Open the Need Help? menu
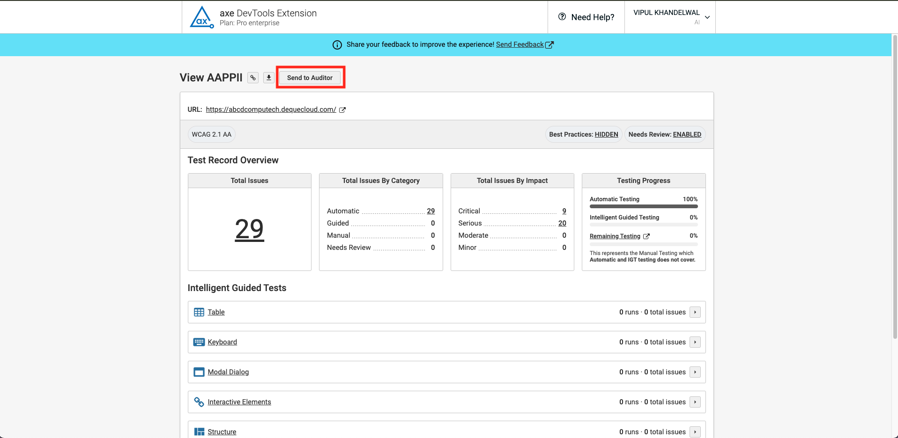Image resolution: width=898 pixels, height=438 pixels. coord(586,17)
